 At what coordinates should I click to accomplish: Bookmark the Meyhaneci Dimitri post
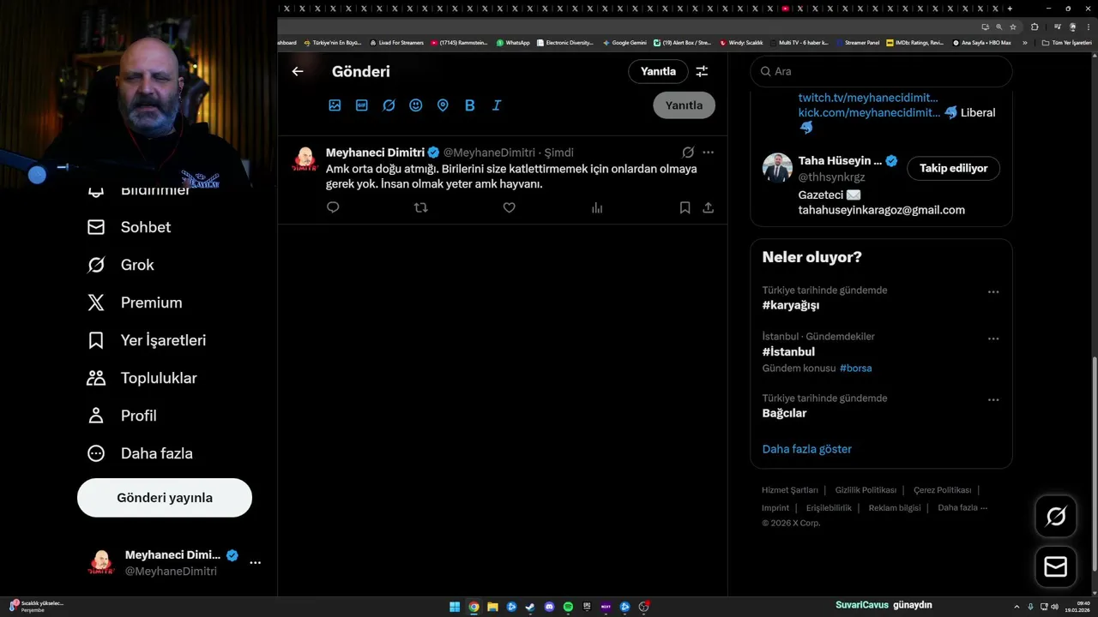point(685,207)
